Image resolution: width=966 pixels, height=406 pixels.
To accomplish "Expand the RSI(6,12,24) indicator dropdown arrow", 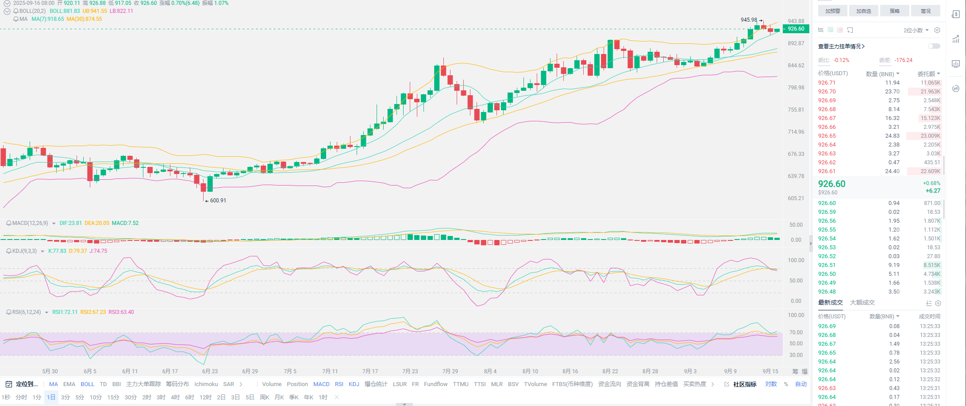I will 46,313.
